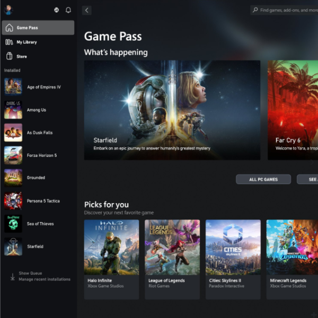Open the Starfield featured banner

(172, 110)
